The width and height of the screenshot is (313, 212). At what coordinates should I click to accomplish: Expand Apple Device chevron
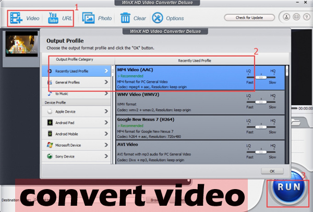pos(106,111)
